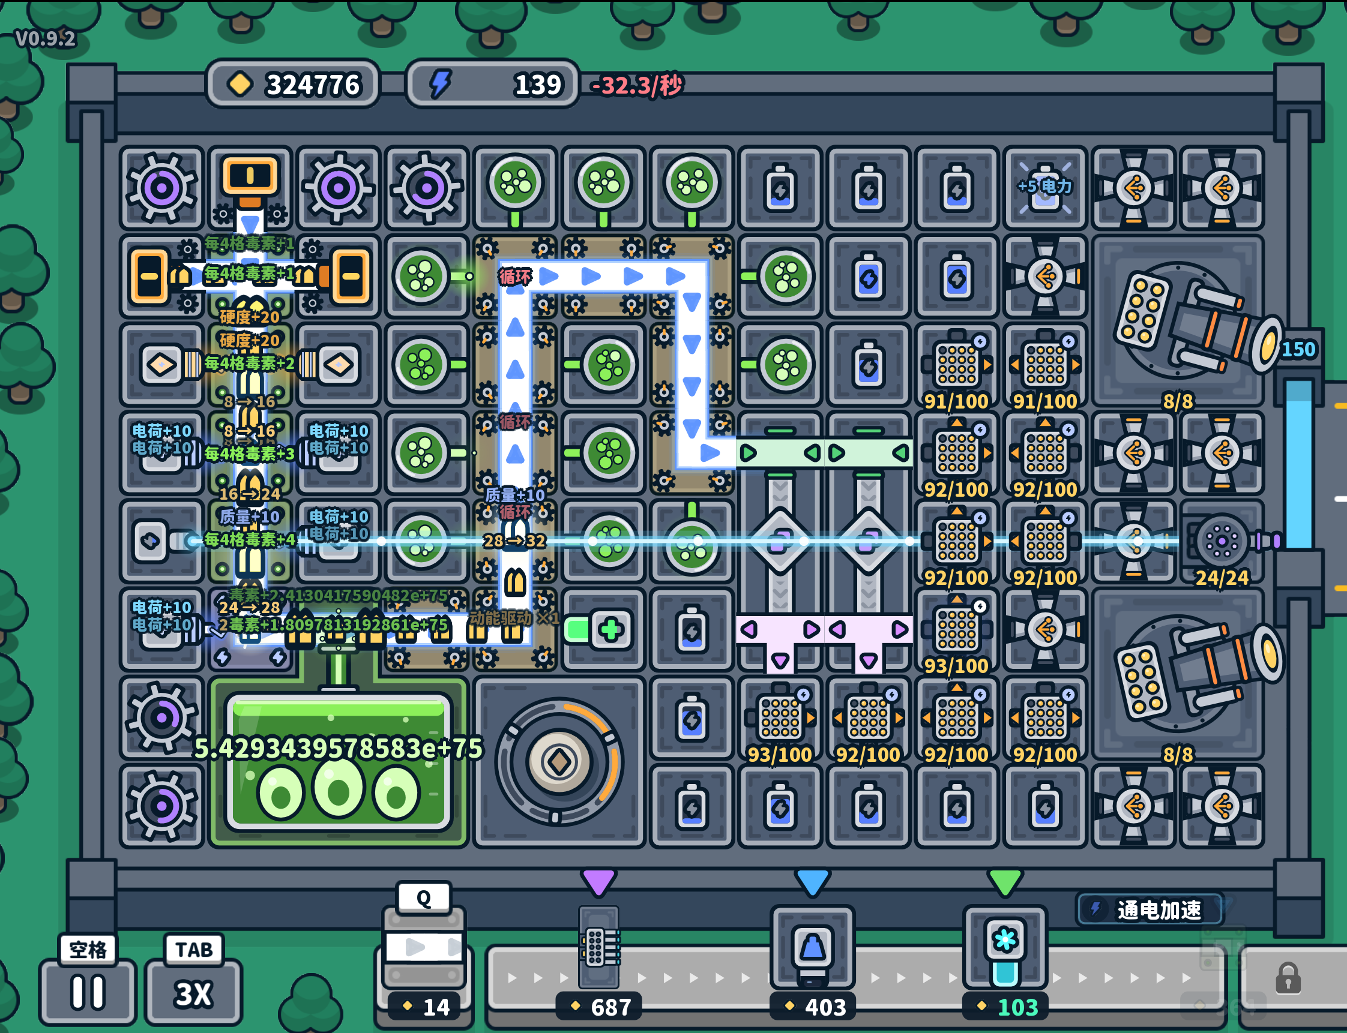
Task: Click the locked shop slot padlock
Action: [x=1288, y=979]
